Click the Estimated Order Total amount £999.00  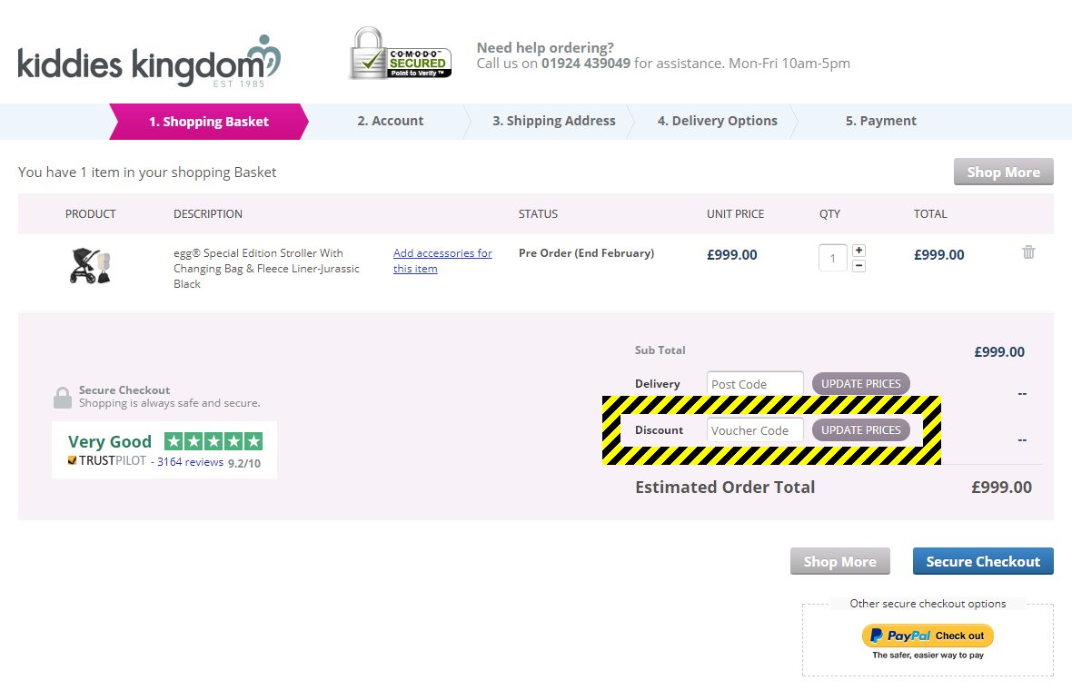coord(1001,488)
